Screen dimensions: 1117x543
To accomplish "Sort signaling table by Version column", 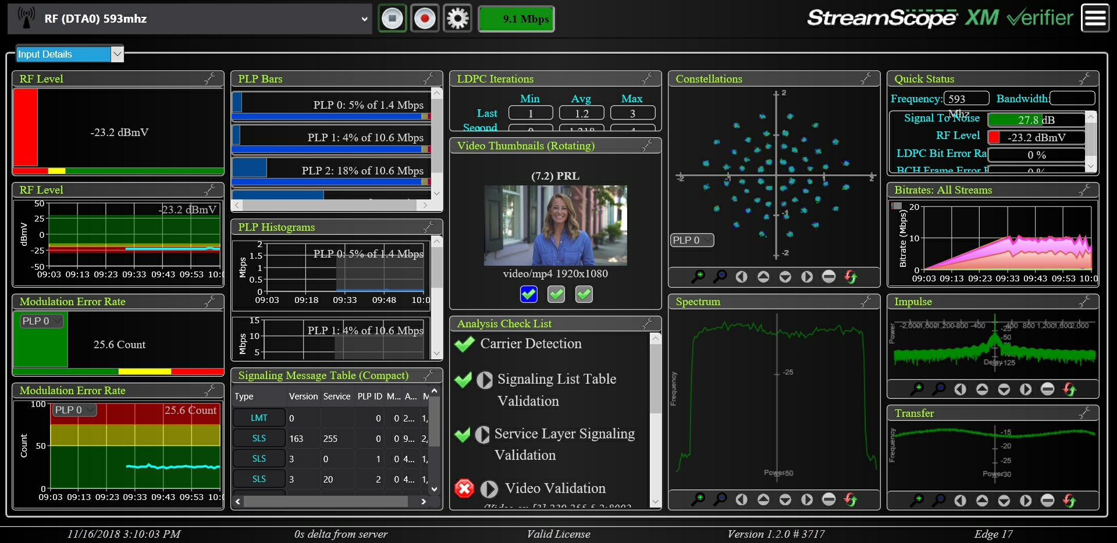I will click(x=303, y=396).
